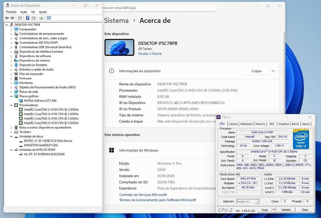The height and width of the screenshot is (218, 321).
Task: Open the Ação menu
Action: tap(23, 12)
